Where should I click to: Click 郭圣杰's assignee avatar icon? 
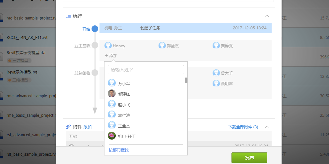tap(162, 46)
